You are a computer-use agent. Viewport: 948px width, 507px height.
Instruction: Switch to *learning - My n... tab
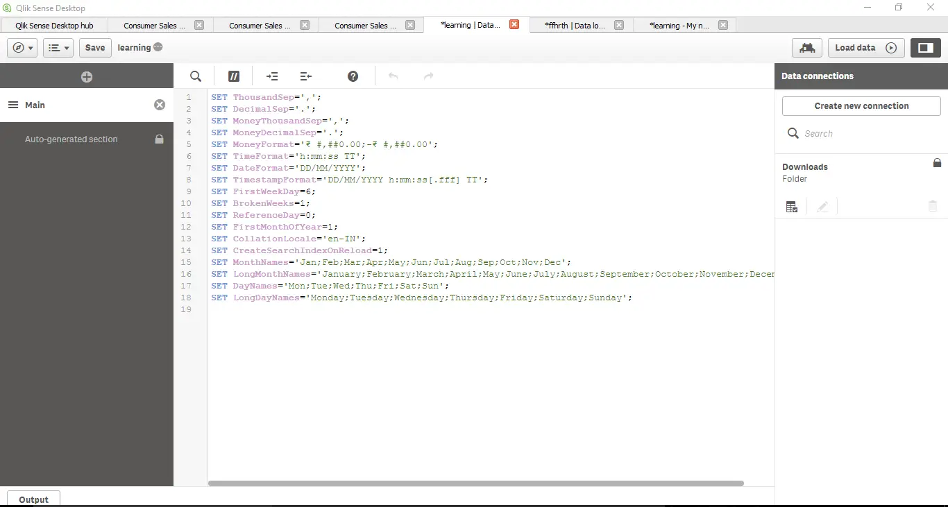tap(679, 26)
